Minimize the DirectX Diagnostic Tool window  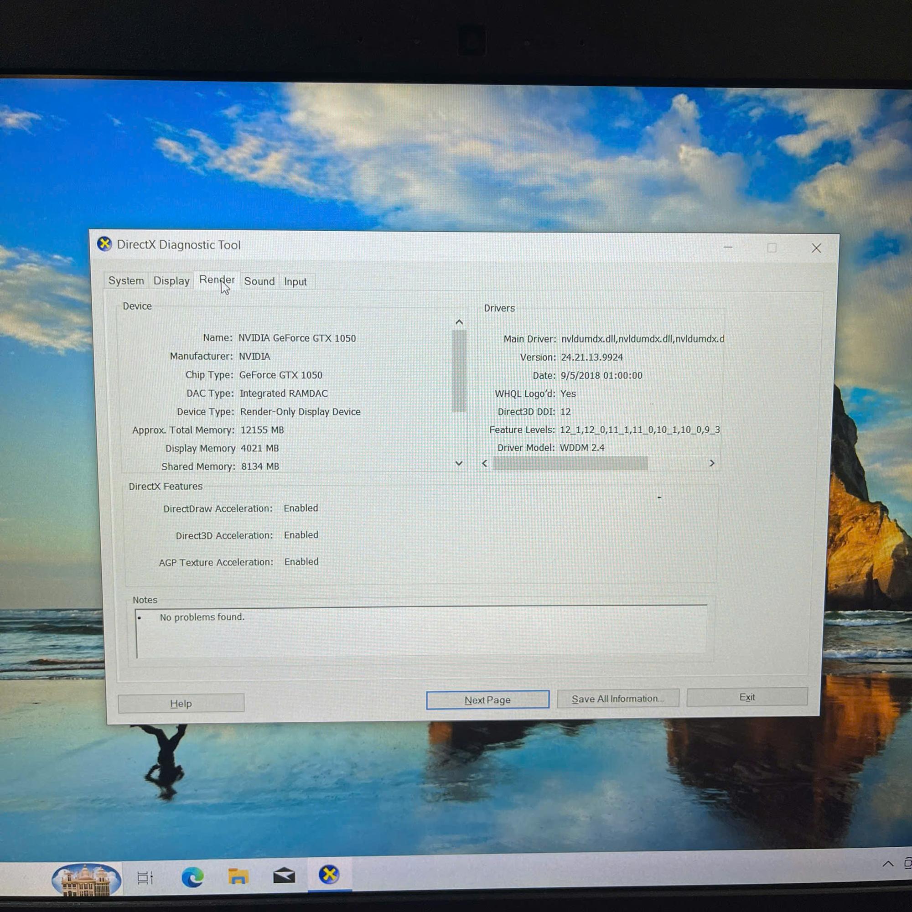[x=728, y=247]
